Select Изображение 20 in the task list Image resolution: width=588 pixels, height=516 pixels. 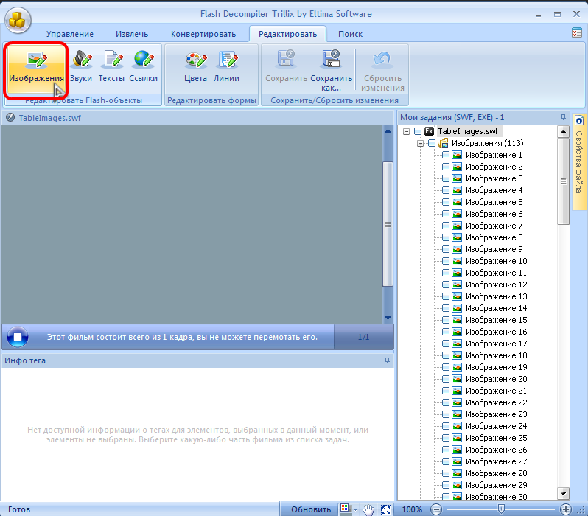coord(496,379)
